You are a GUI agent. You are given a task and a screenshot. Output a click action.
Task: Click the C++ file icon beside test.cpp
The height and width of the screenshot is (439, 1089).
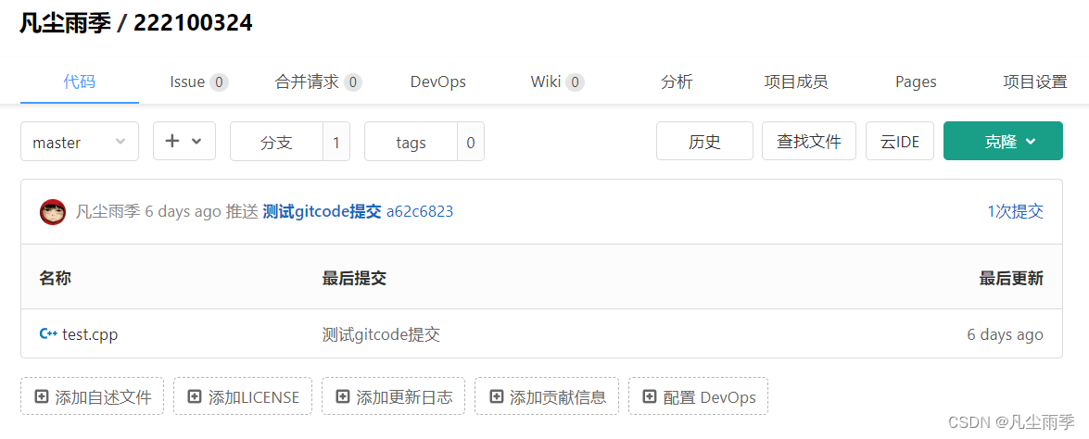(48, 334)
